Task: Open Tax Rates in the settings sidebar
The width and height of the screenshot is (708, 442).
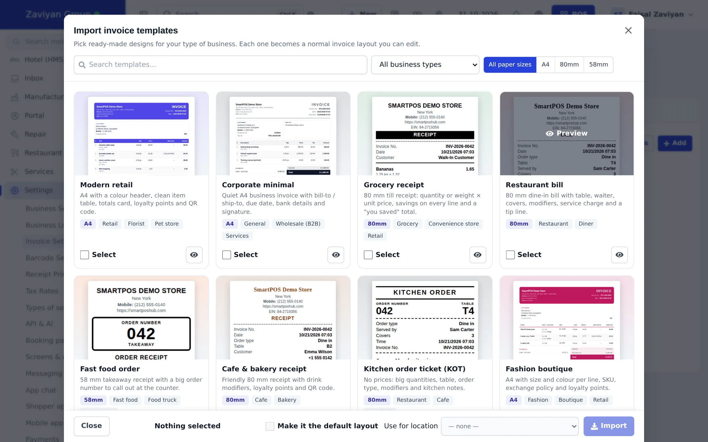Action: pos(42,291)
